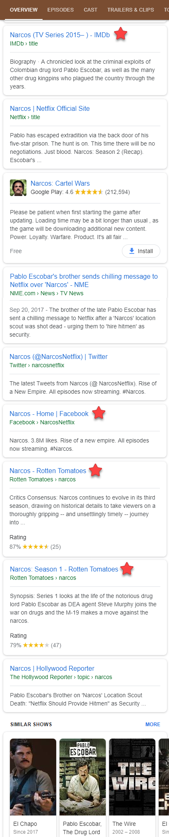The image size is (169, 837).
Task: Open the Narcos Hollywood Reporter link
Action: [52, 668]
